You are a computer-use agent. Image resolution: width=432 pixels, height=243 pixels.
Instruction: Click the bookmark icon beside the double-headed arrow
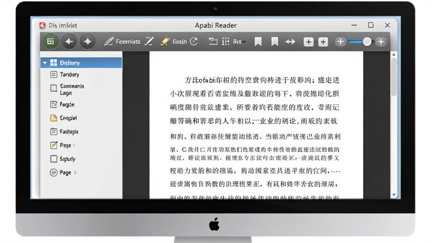[x=274, y=42]
